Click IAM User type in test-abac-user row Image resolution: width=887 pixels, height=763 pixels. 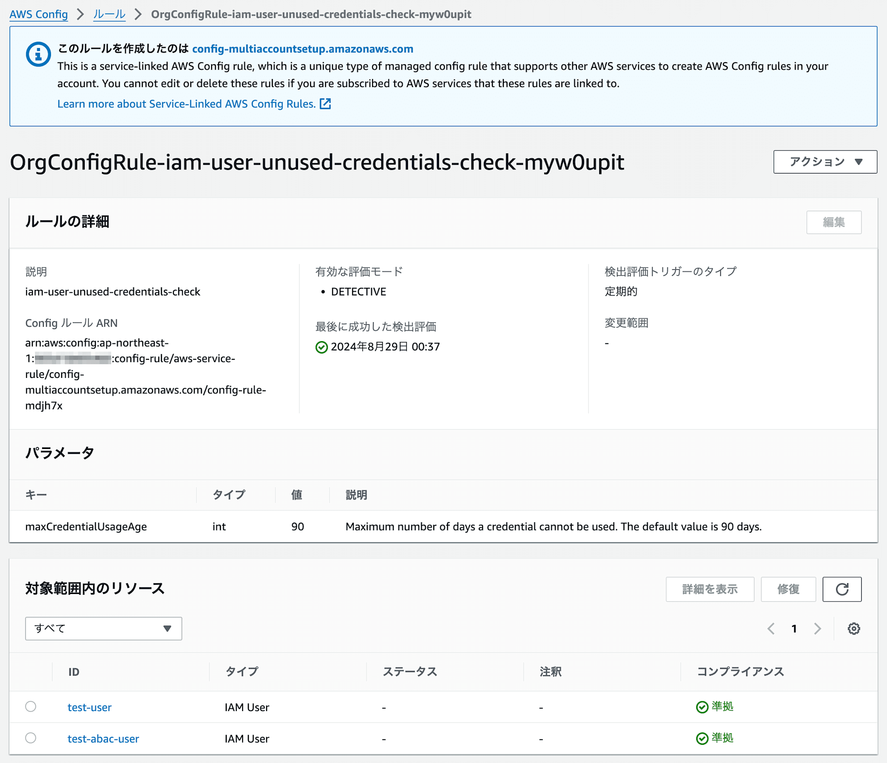click(x=247, y=739)
